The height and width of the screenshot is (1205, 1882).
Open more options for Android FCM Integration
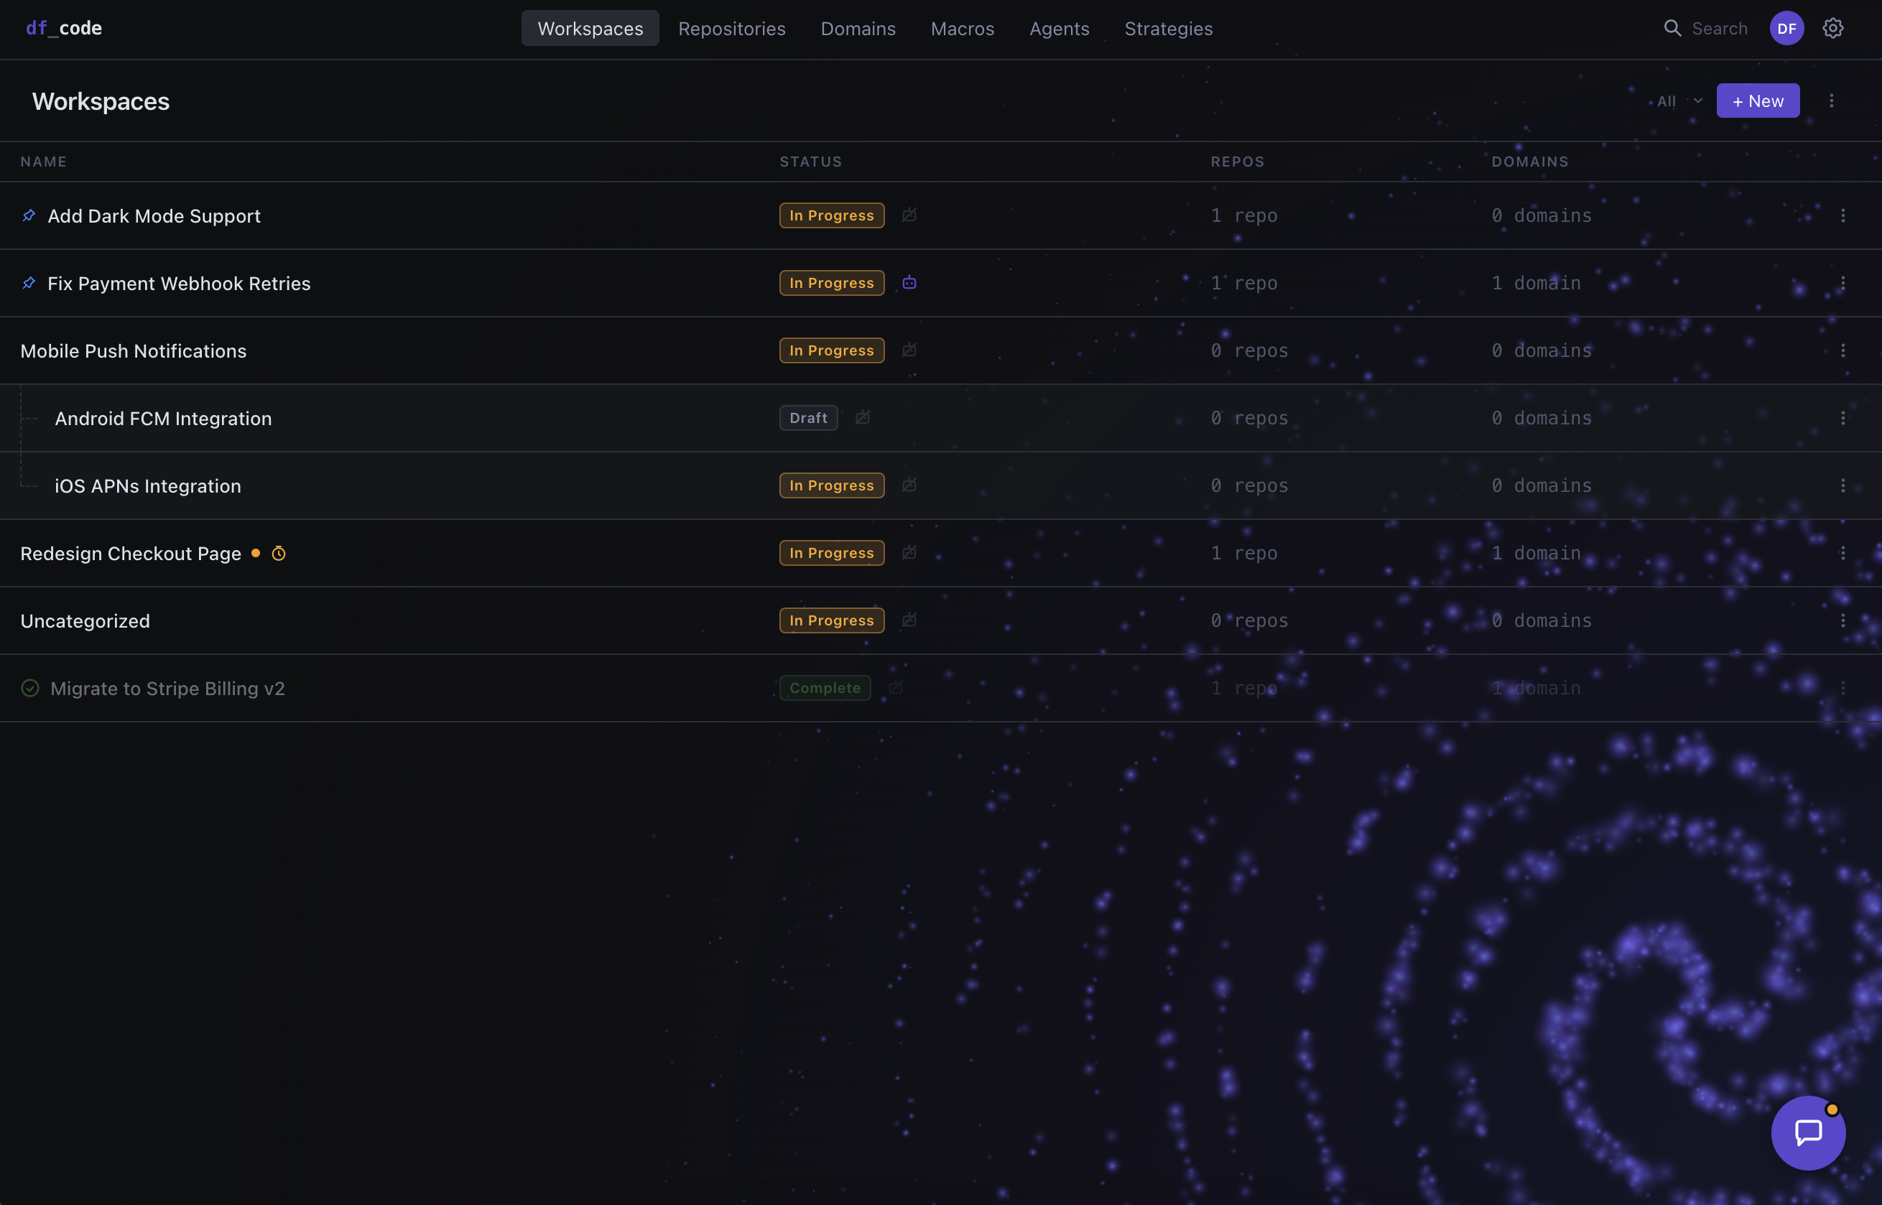[1843, 418]
